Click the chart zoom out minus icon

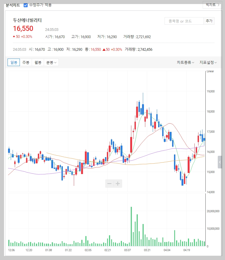110,183
